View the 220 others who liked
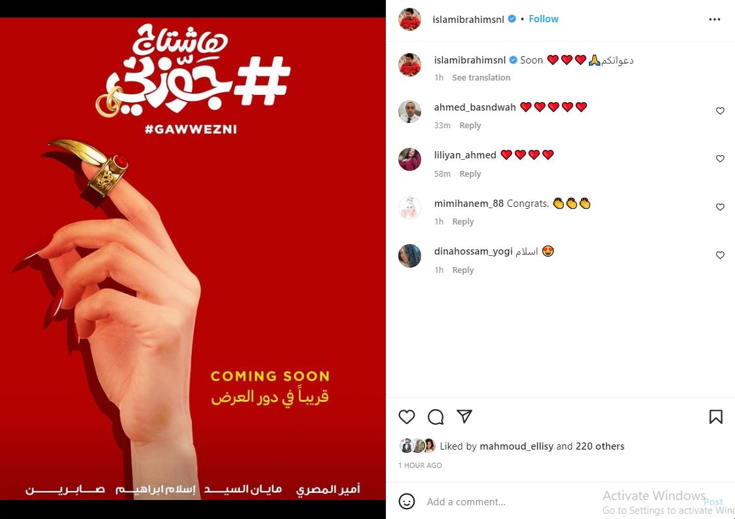 tap(600, 446)
